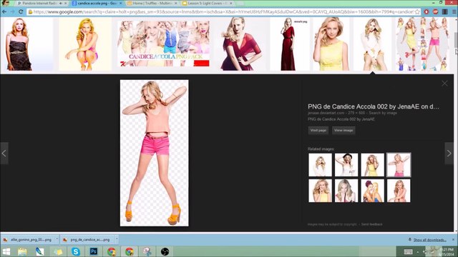The width and height of the screenshot is (458, 257).
Task: Open the feather pen app in taskbar
Action: point(40,251)
